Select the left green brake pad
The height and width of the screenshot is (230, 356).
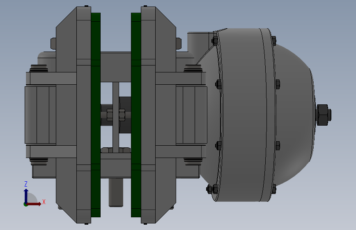96,115
